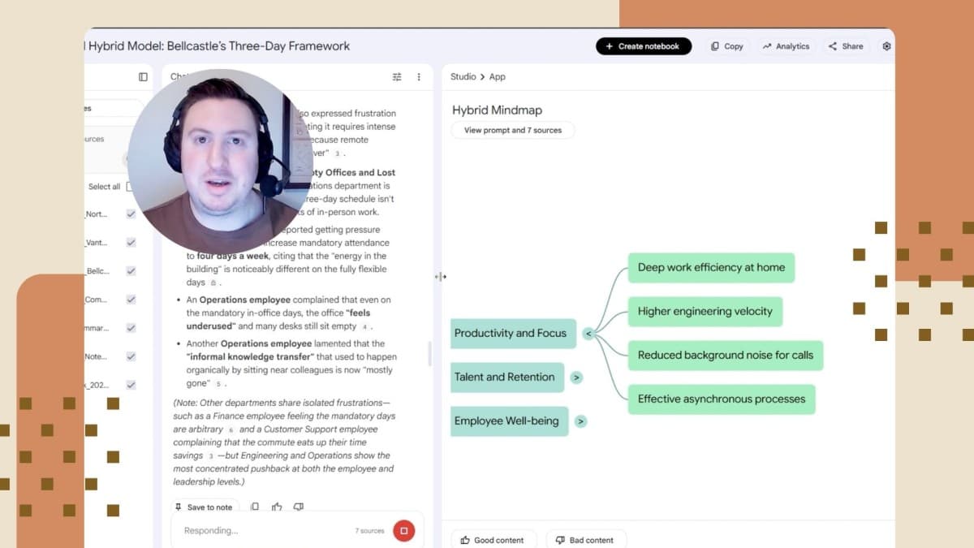Select the Higher engineering velocity node
974x548 pixels.
(x=705, y=312)
